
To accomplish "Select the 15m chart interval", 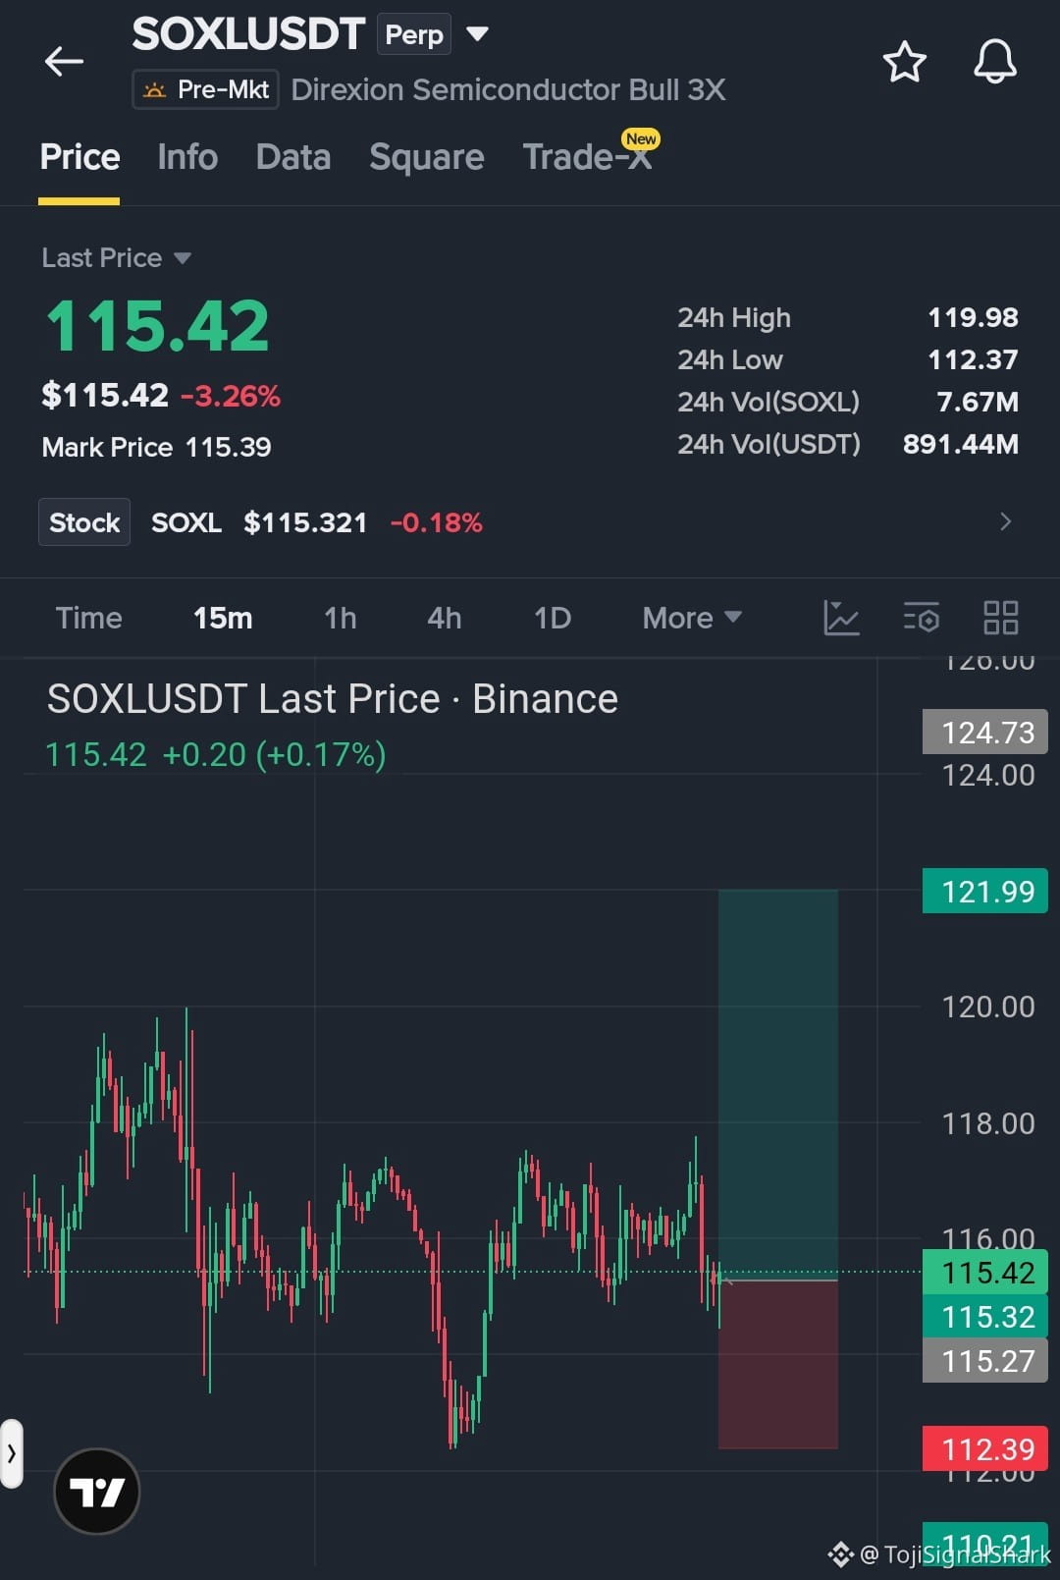I will click(223, 618).
